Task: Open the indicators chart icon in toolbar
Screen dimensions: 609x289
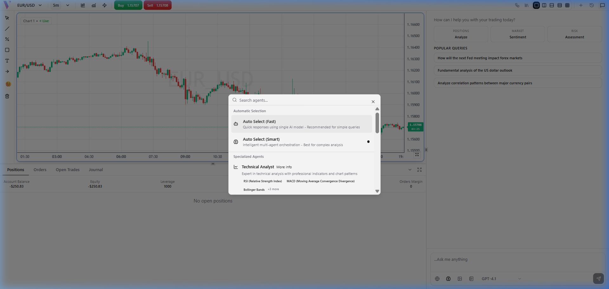Action: click(94, 5)
